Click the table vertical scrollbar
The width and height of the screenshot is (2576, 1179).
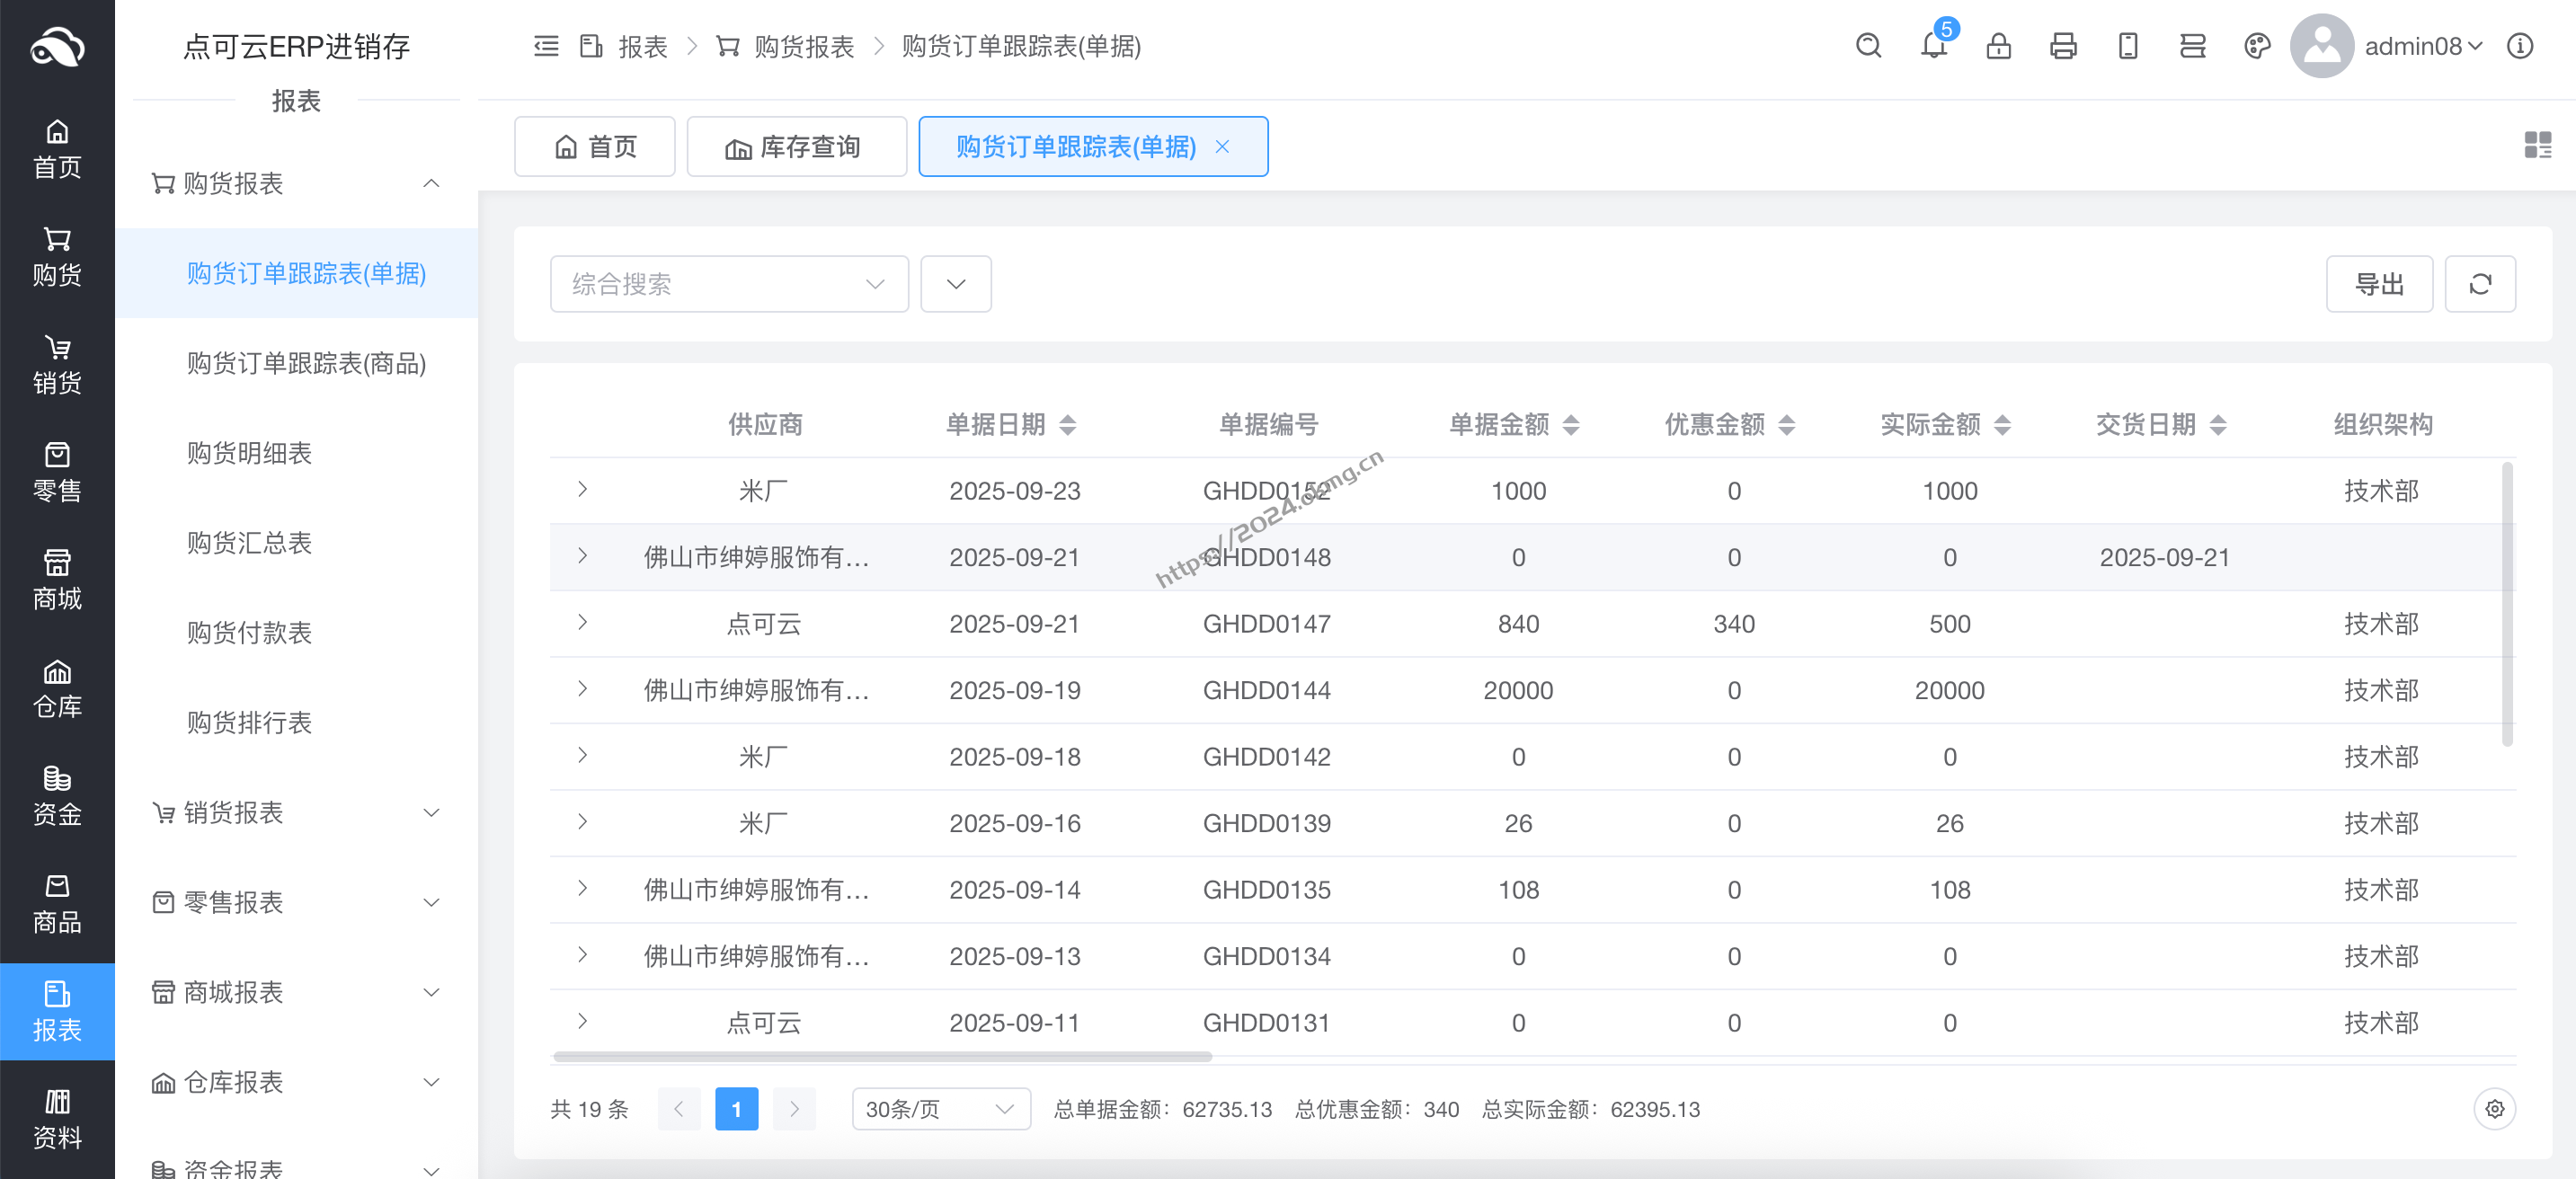point(2507,604)
